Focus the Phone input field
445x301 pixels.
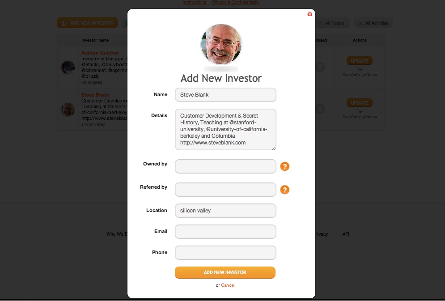pyautogui.click(x=225, y=253)
